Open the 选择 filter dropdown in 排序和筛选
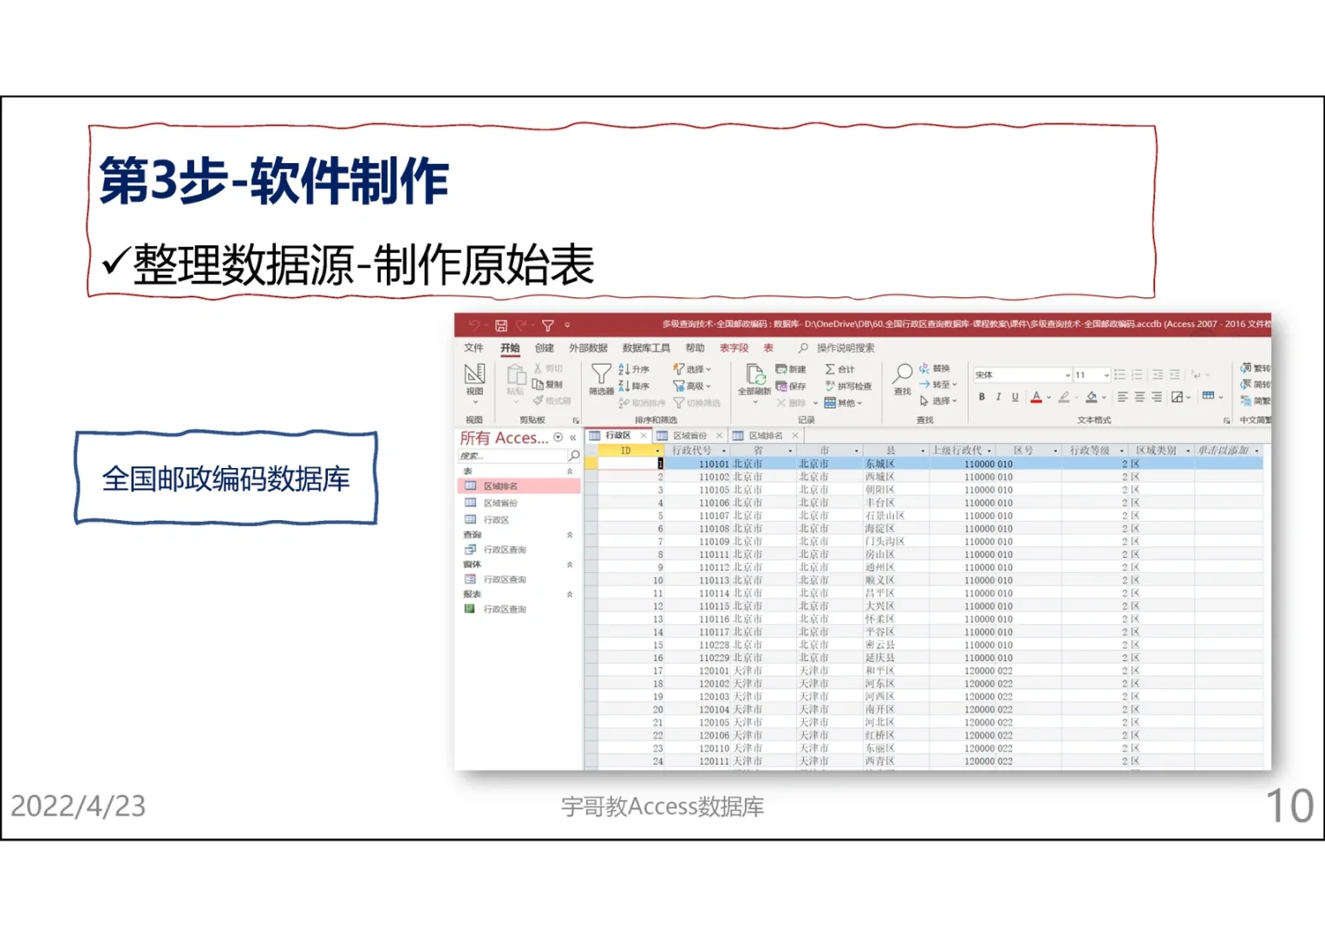 tap(692, 369)
